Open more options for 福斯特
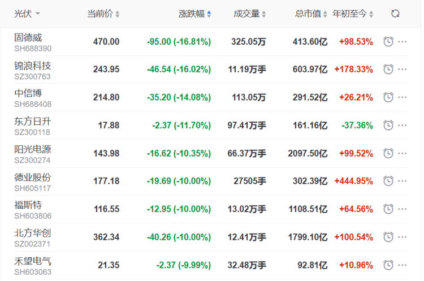The image size is (424, 281). (403, 209)
